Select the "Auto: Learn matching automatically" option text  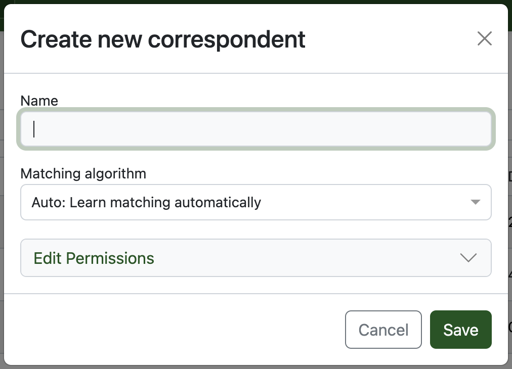tap(146, 202)
